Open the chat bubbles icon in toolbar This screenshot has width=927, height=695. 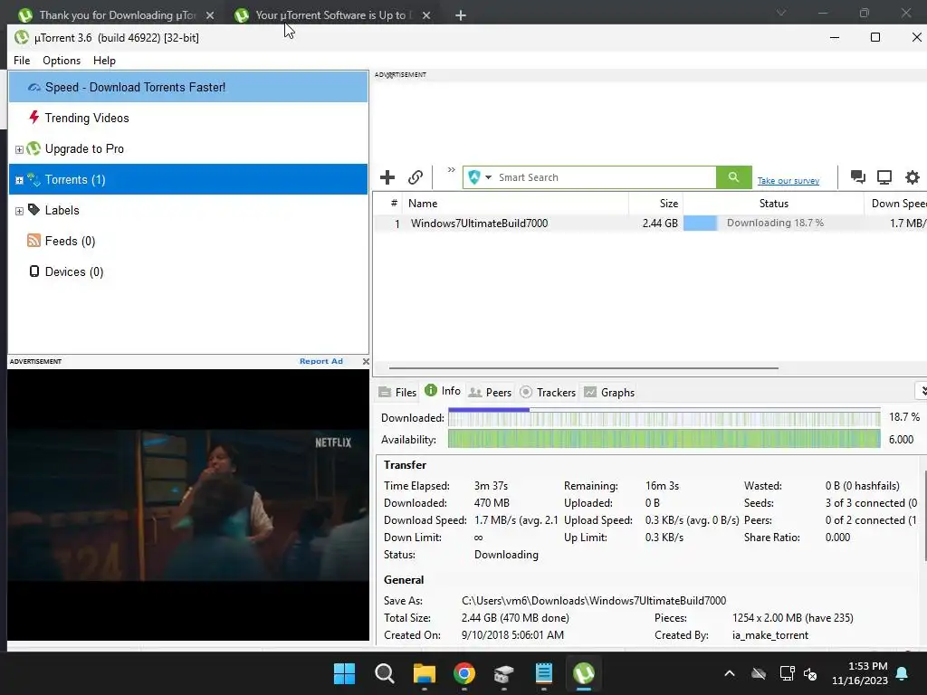pos(857,176)
